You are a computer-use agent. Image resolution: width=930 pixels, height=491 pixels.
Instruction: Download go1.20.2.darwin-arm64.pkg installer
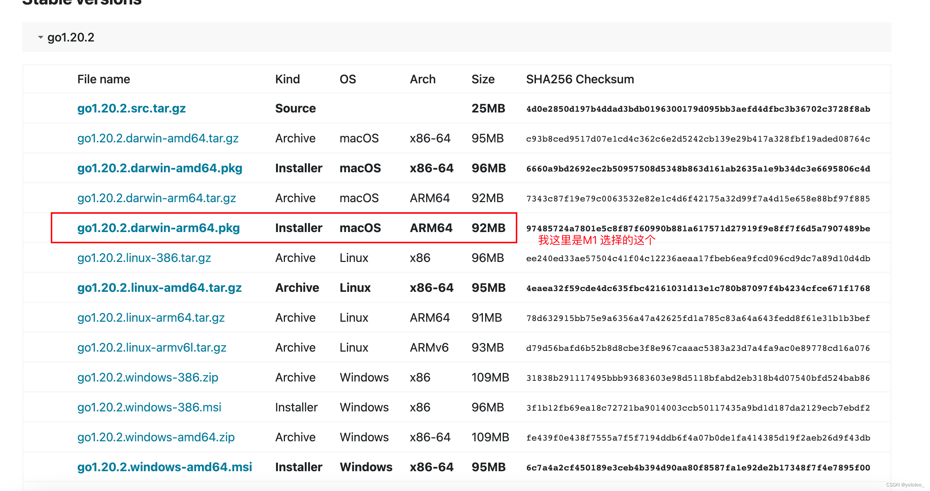pyautogui.click(x=158, y=228)
